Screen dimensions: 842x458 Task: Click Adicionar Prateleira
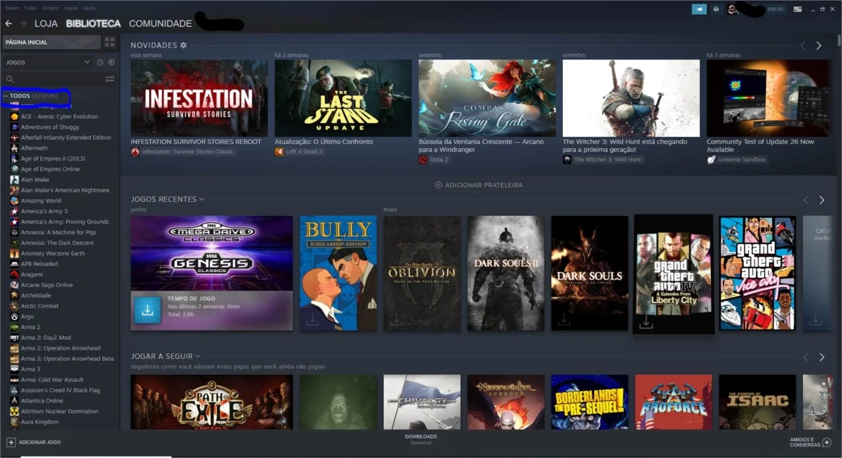point(479,185)
